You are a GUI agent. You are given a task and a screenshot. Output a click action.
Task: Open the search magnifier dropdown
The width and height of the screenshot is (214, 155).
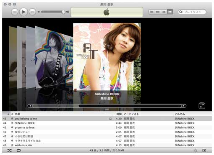[181, 12]
